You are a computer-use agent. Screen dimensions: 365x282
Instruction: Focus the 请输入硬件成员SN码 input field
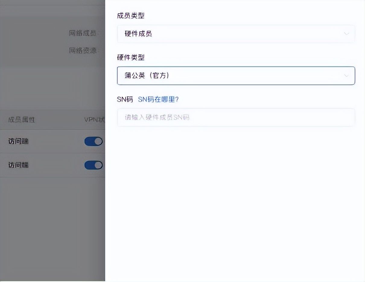236,117
